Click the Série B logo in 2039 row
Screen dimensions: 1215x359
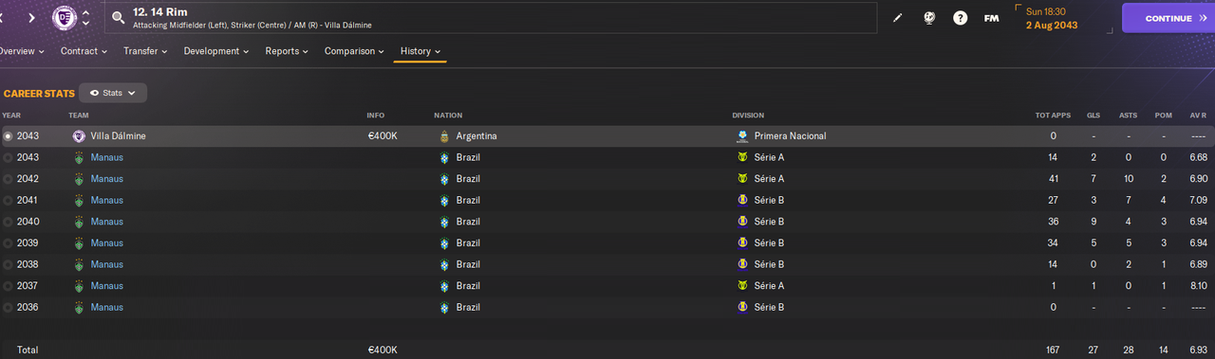(x=741, y=243)
